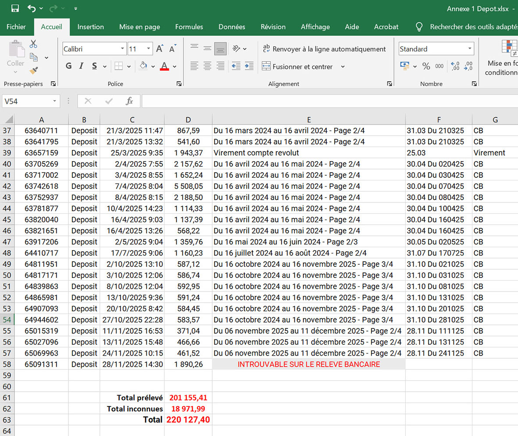Open the Calibri font name dropdown
Screen dimensions: 518x436
122,49
